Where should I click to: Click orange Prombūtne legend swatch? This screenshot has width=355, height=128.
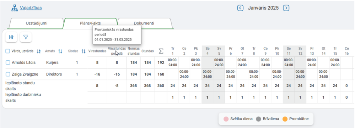tap(285, 119)
